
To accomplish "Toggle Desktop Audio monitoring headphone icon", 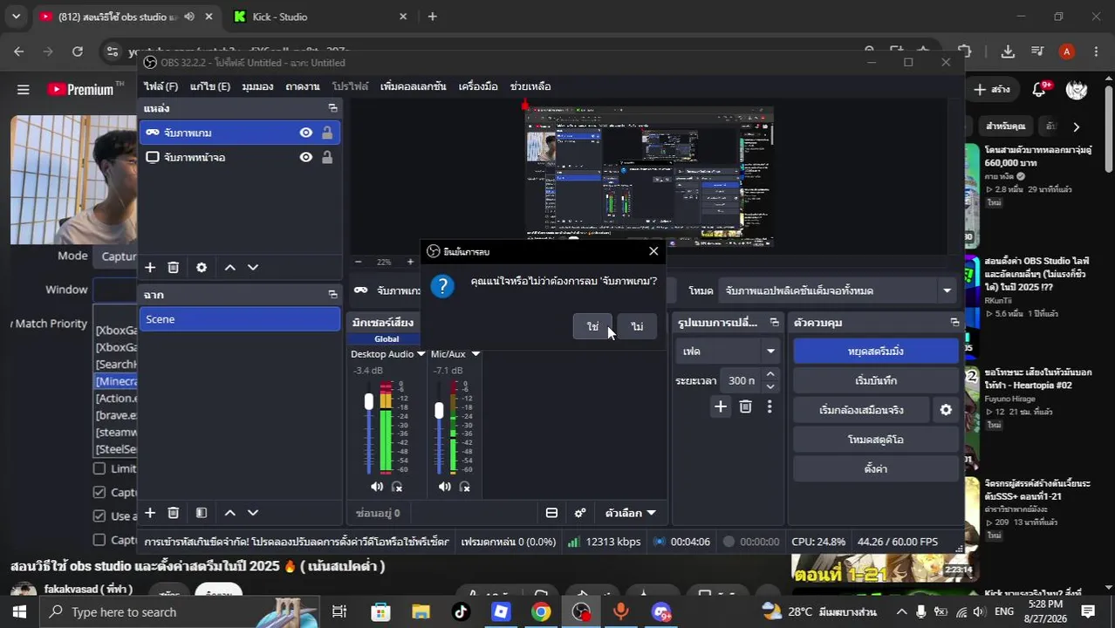I will (x=397, y=487).
